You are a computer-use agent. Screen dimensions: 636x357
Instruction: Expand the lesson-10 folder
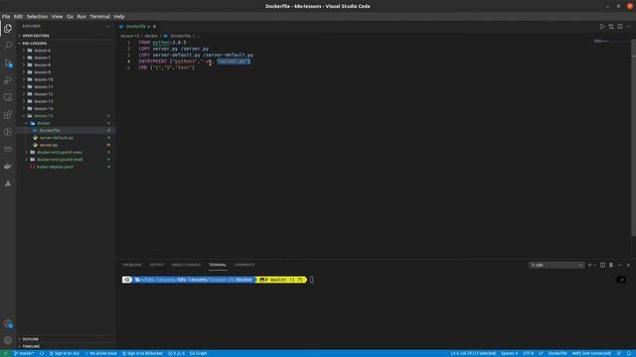pyautogui.click(x=44, y=79)
